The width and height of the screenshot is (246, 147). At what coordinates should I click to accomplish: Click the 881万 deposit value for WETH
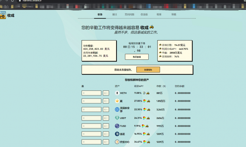point(159,93)
